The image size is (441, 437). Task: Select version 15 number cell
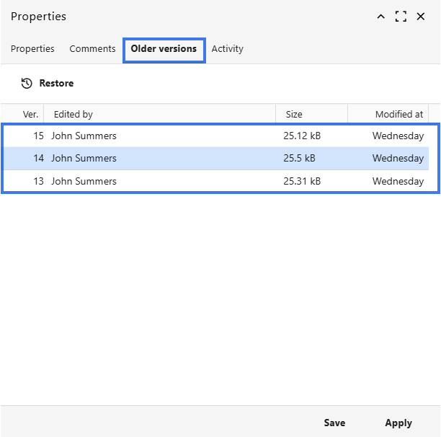pos(38,136)
